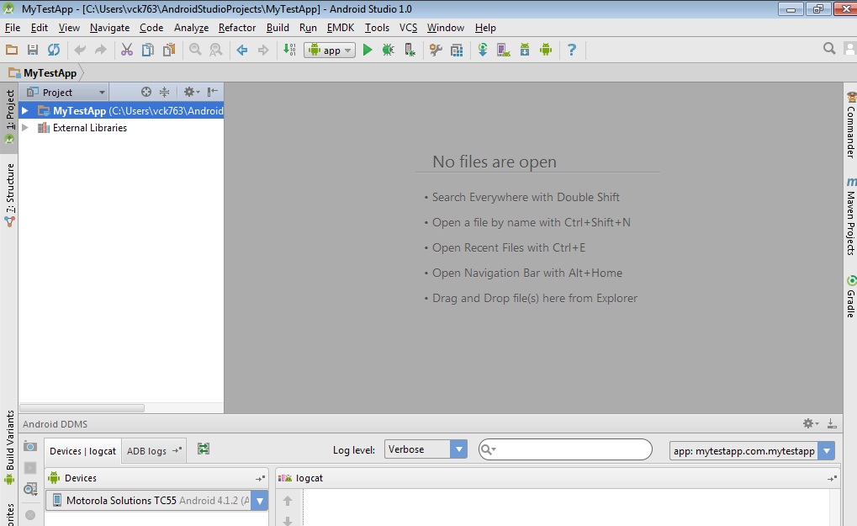
Task: Hide the Project panel icon
Action: 213,92
